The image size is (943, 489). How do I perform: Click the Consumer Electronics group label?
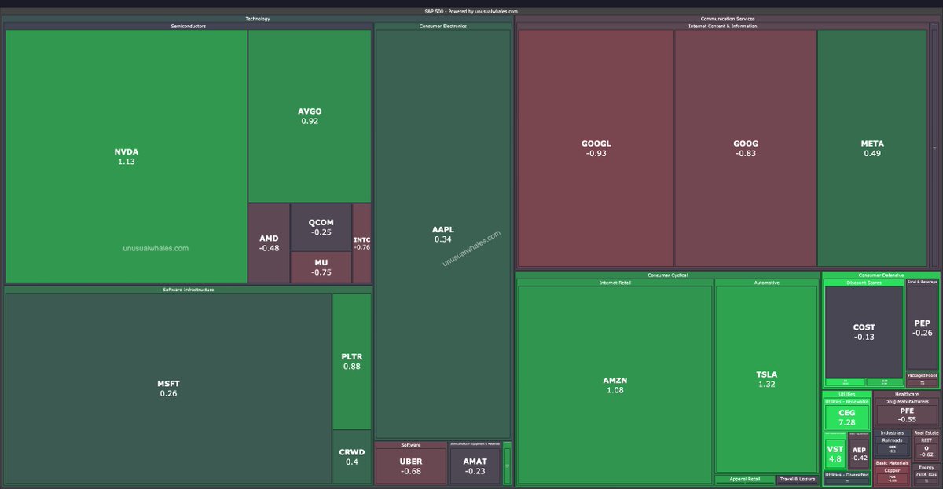pyautogui.click(x=443, y=26)
